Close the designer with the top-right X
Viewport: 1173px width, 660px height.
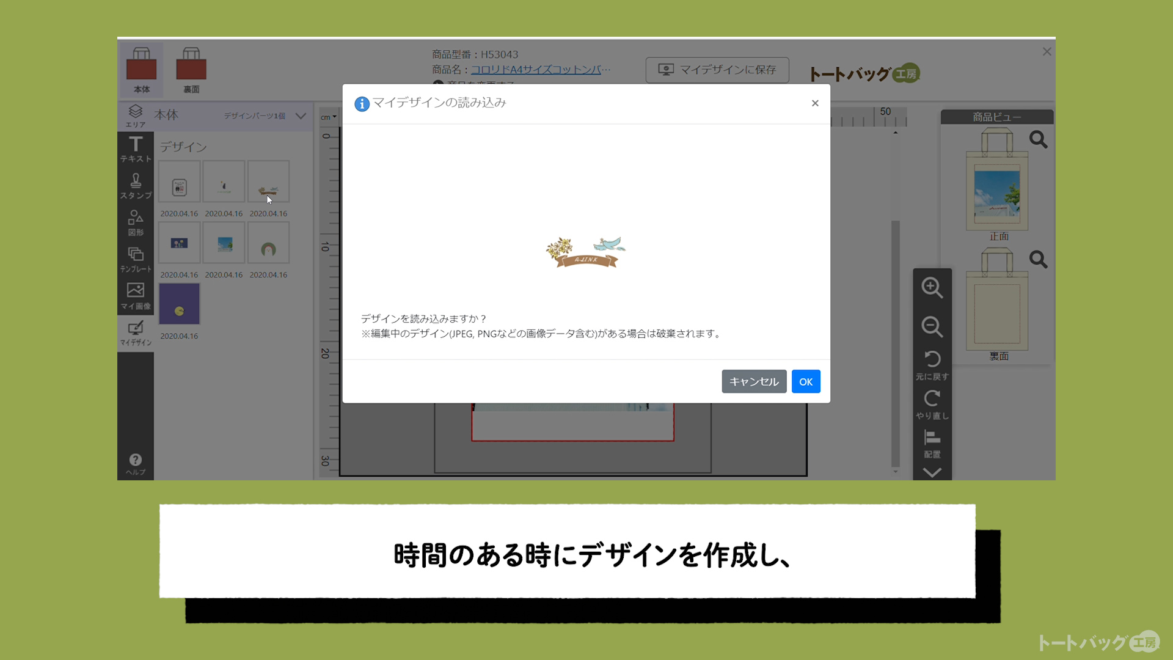coord(1047,52)
